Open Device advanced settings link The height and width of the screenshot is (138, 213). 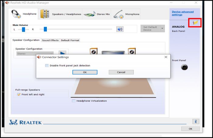click(183, 13)
